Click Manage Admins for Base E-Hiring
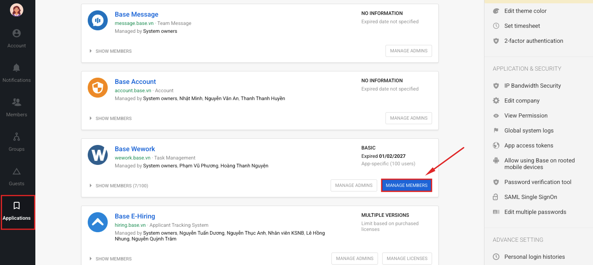This screenshot has height=265, width=593. pyautogui.click(x=355, y=258)
